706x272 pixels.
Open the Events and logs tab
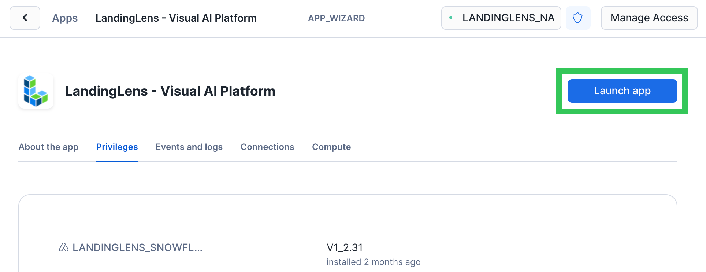(189, 147)
